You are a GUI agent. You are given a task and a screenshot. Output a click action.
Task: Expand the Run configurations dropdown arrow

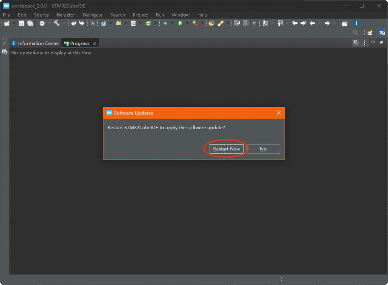click(x=187, y=23)
